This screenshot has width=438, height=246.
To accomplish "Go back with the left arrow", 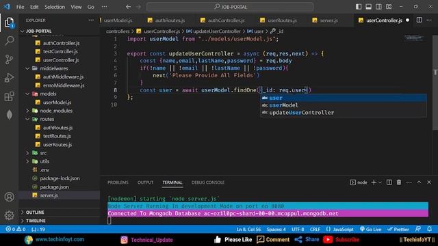I will tap(128, 7).
